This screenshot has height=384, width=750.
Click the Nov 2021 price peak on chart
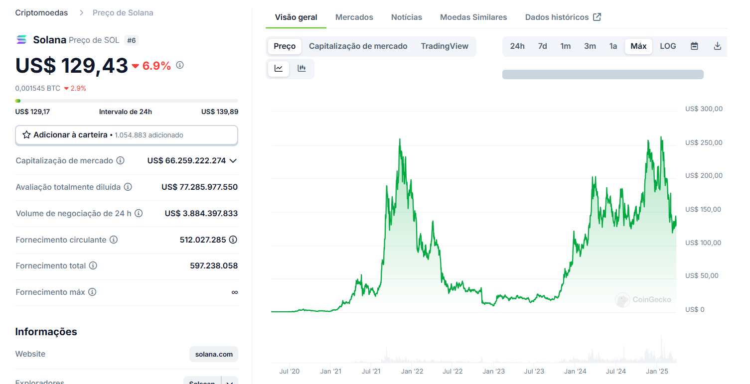point(400,139)
